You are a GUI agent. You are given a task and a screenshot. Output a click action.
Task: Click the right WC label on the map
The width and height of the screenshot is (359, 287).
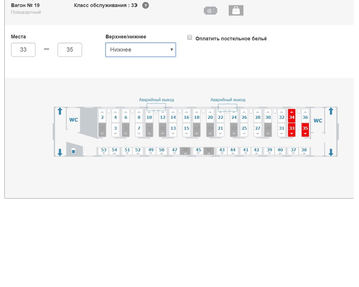(318, 121)
